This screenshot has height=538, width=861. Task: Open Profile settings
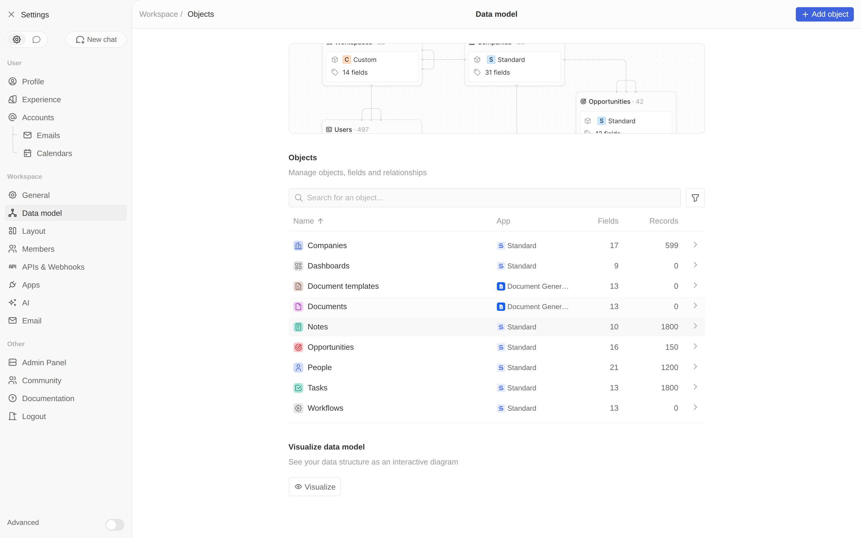tap(66, 82)
